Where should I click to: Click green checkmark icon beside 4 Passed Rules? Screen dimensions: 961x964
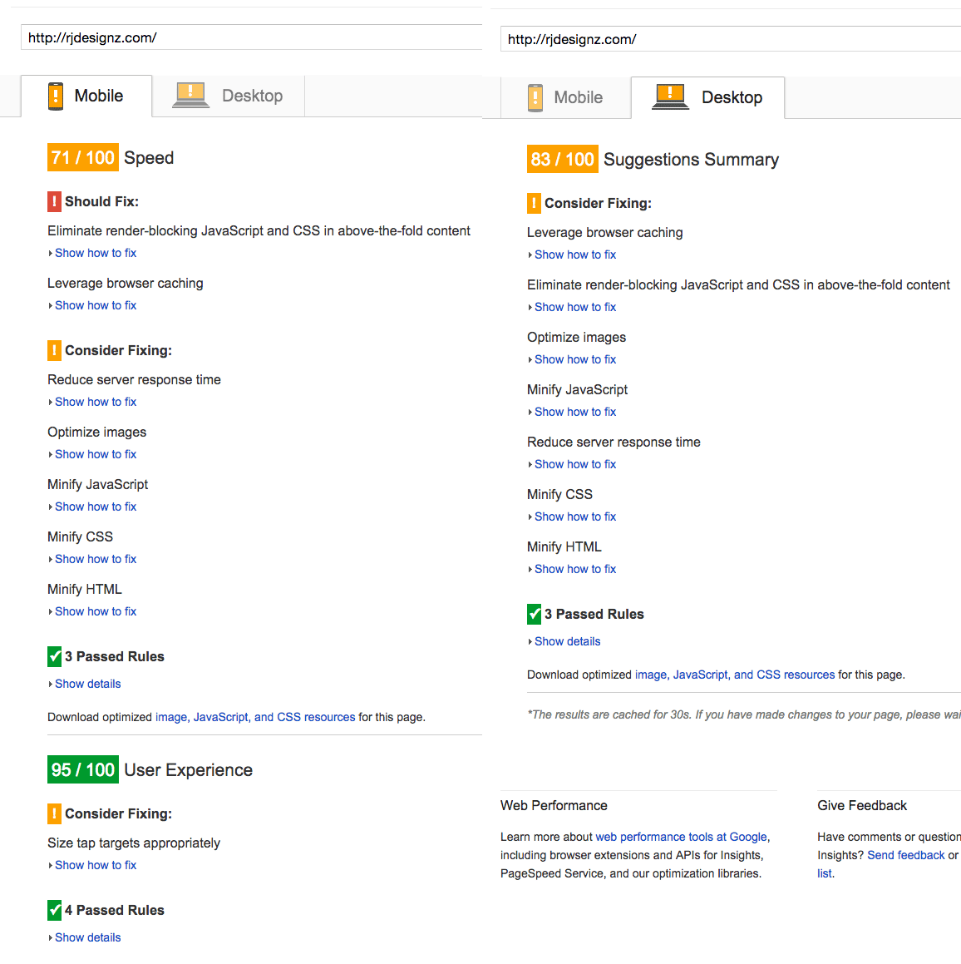(x=54, y=910)
